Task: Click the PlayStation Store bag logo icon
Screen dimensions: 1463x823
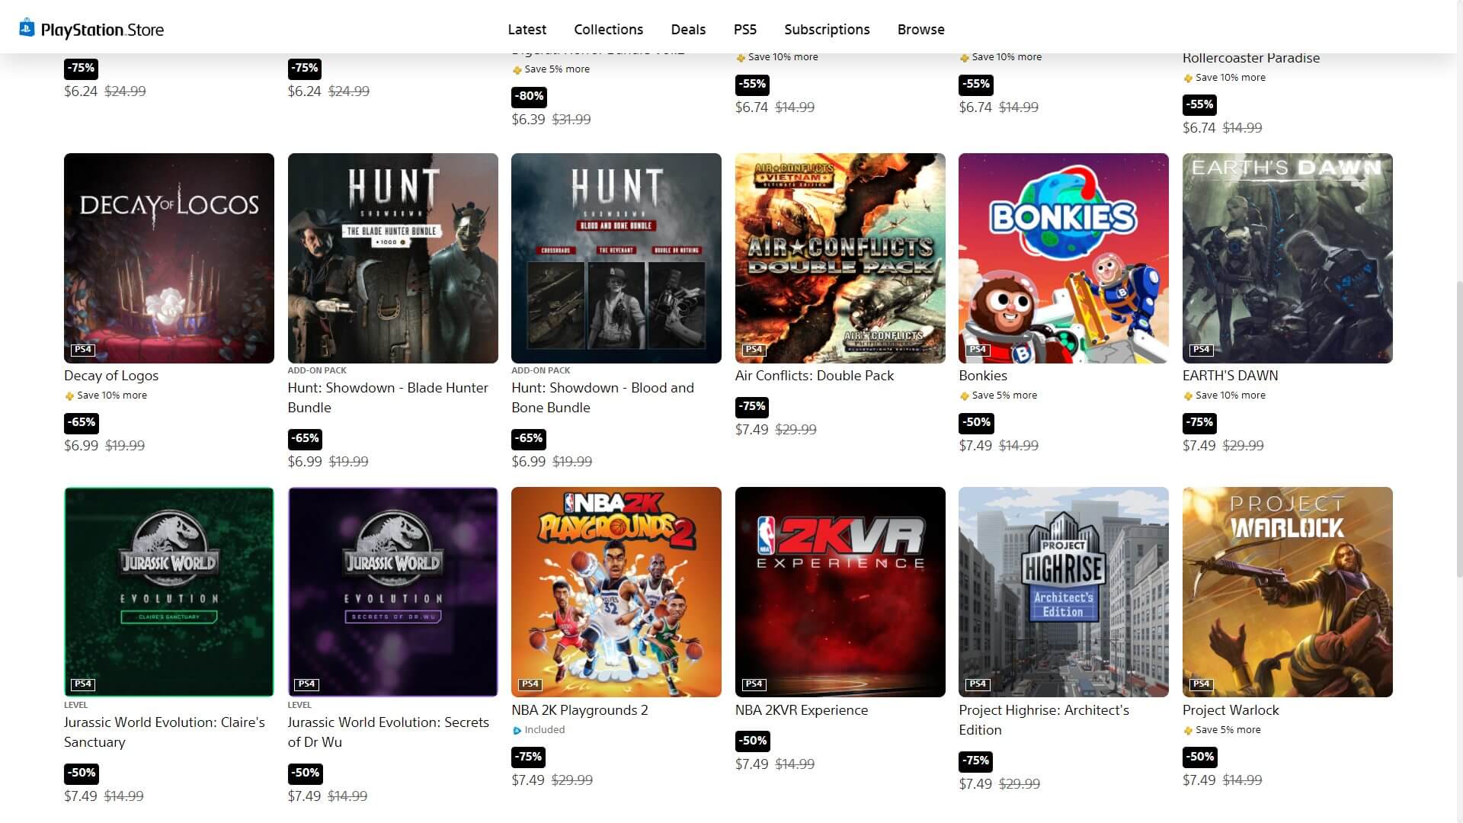Action: tap(27, 28)
